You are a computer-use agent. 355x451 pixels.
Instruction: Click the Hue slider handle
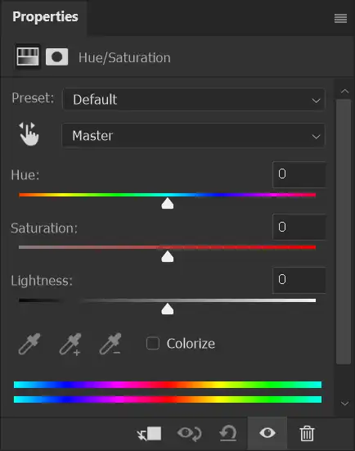(x=168, y=203)
